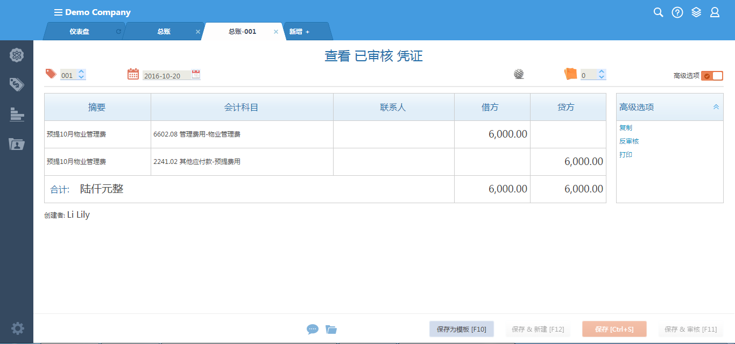
Task: Click the orange attachments notes icon
Action: tap(570, 74)
